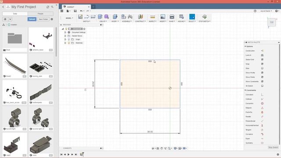Toggle visibility bulb of Origin folder
The width and height of the screenshot is (281, 158).
point(68,39)
